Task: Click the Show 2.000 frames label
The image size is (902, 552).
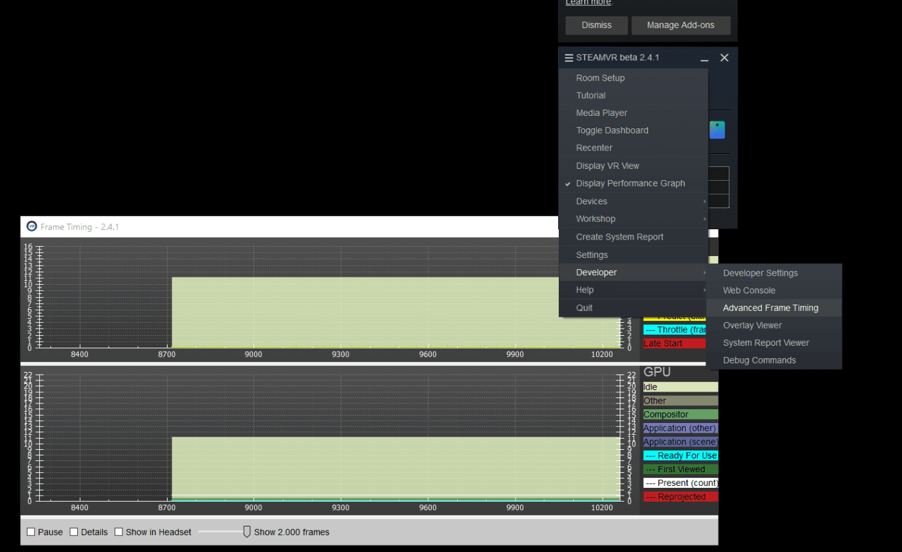Action: pos(291,532)
